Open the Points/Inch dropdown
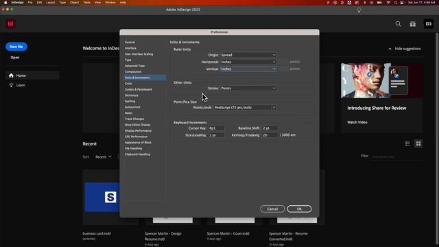Screen dimensions: 439x247 pos(245,108)
